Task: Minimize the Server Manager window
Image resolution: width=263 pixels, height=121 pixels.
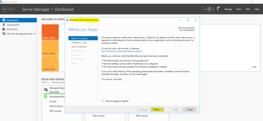Action: 244,2
